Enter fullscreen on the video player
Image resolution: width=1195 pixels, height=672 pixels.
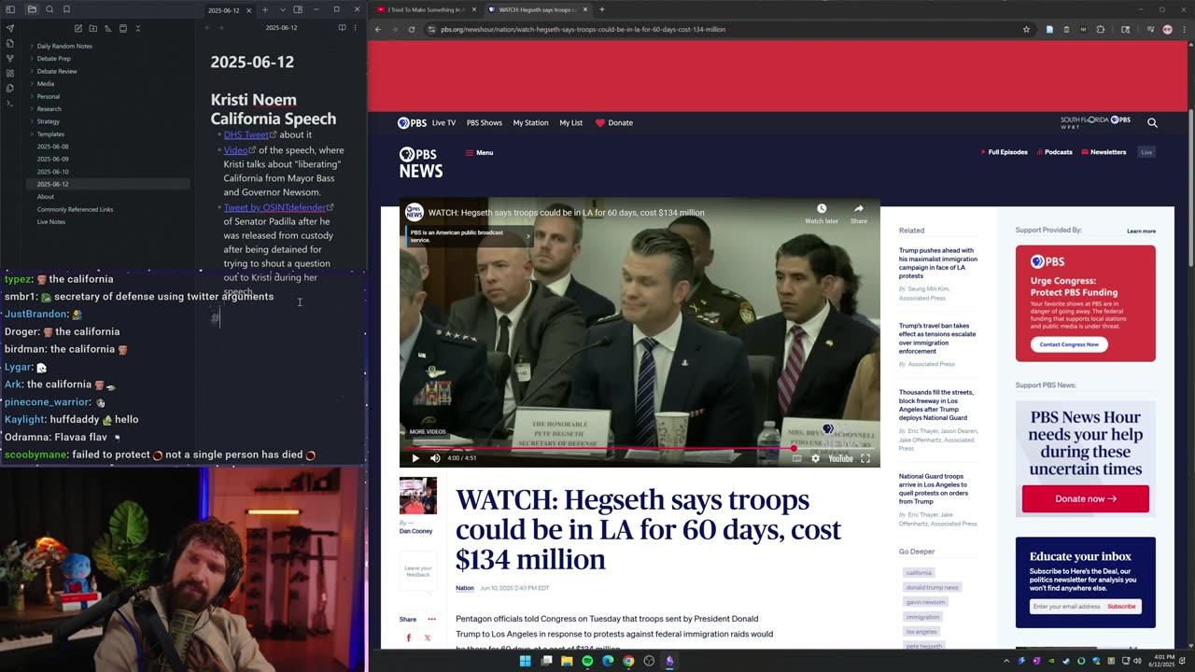865,458
